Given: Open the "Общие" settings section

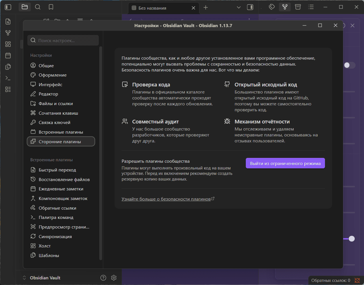Looking at the screenshot, I should (61, 66).
